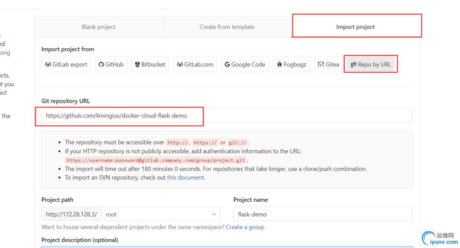Click the Git repository URL label
Viewport: 460px width, 248px height.
point(66,101)
